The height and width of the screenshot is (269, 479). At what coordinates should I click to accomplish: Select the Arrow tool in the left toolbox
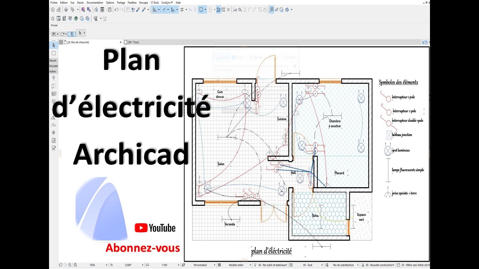[53, 45]
